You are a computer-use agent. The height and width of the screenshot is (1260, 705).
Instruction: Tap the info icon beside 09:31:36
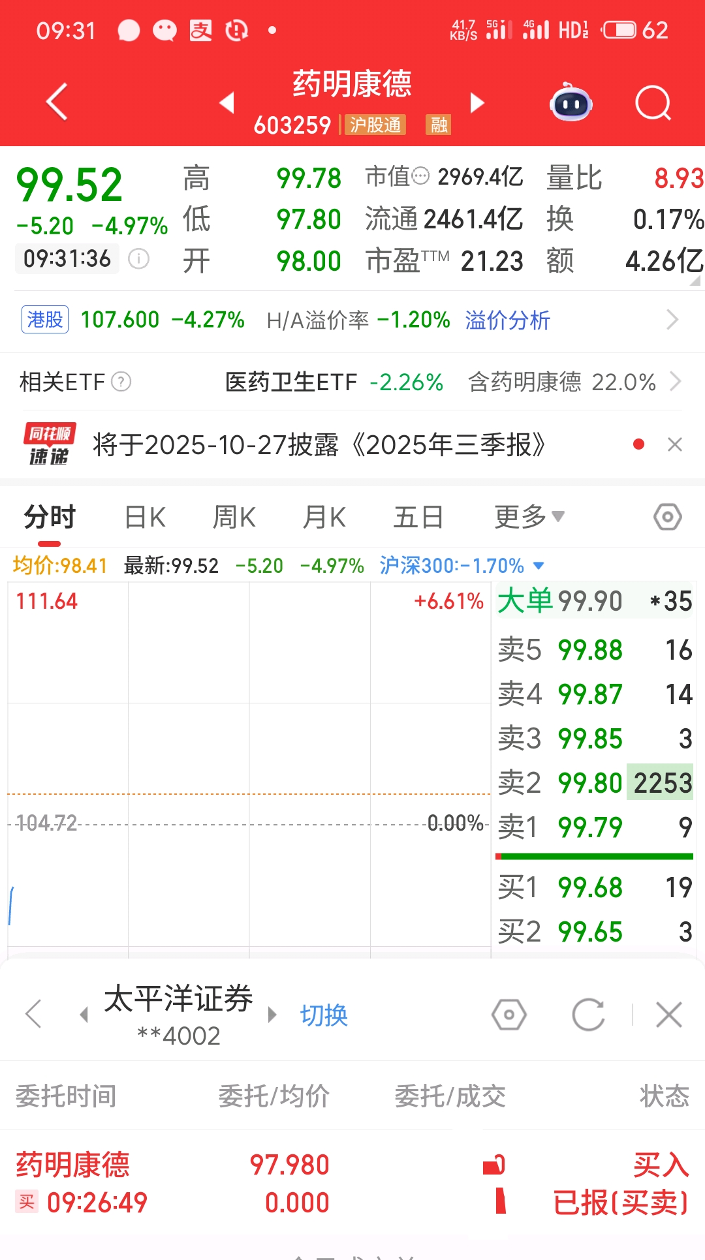coord(138,259)
